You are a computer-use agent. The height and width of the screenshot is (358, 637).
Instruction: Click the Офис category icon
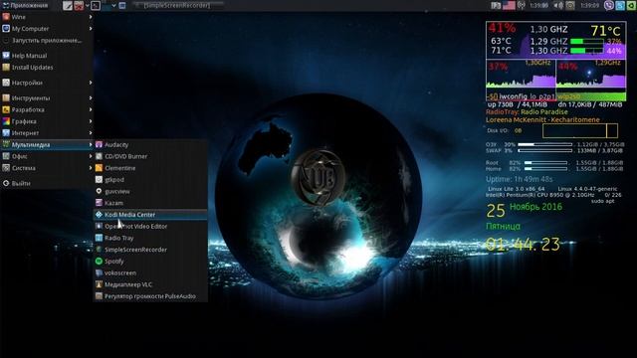(x=6, y=156)
